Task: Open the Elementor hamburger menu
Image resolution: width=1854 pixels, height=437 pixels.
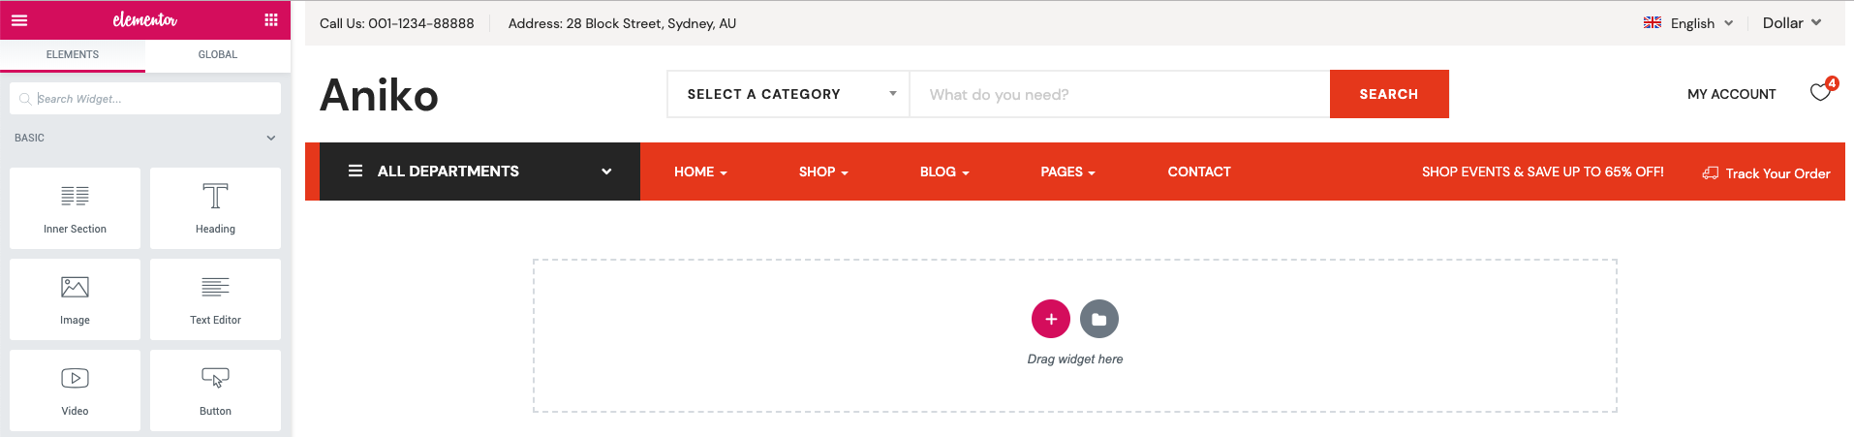Action: 19,20
